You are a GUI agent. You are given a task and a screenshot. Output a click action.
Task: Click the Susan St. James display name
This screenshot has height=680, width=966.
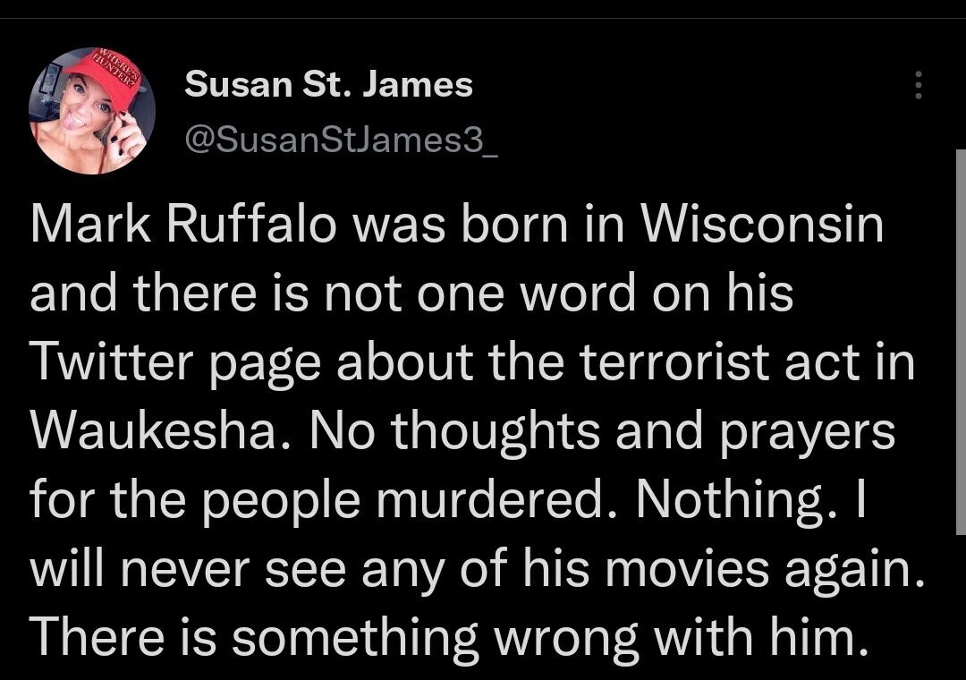pyautogui.click(x=328, y=84)
